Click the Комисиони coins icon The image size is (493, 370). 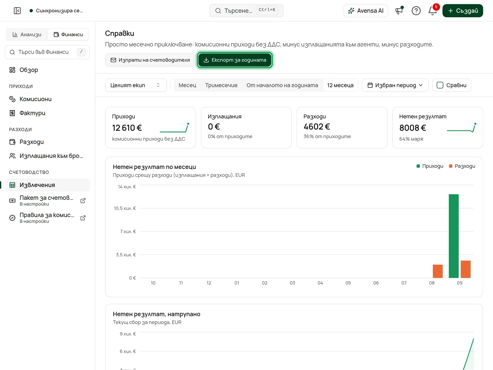(x=12, y=99)
